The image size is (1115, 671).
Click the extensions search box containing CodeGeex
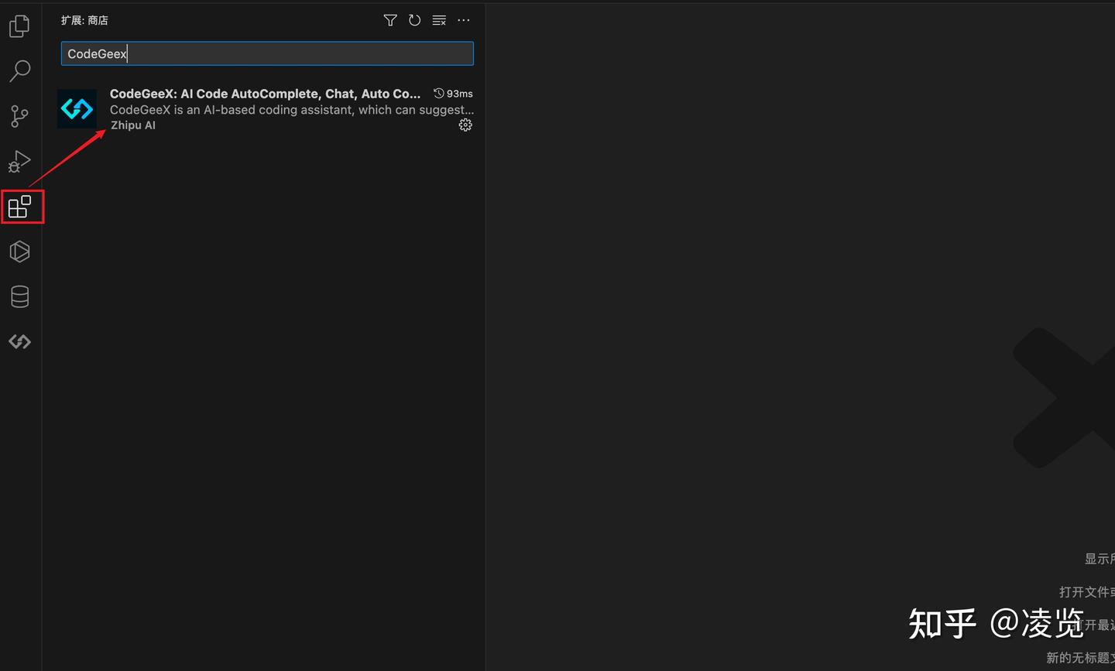[267, 53]
